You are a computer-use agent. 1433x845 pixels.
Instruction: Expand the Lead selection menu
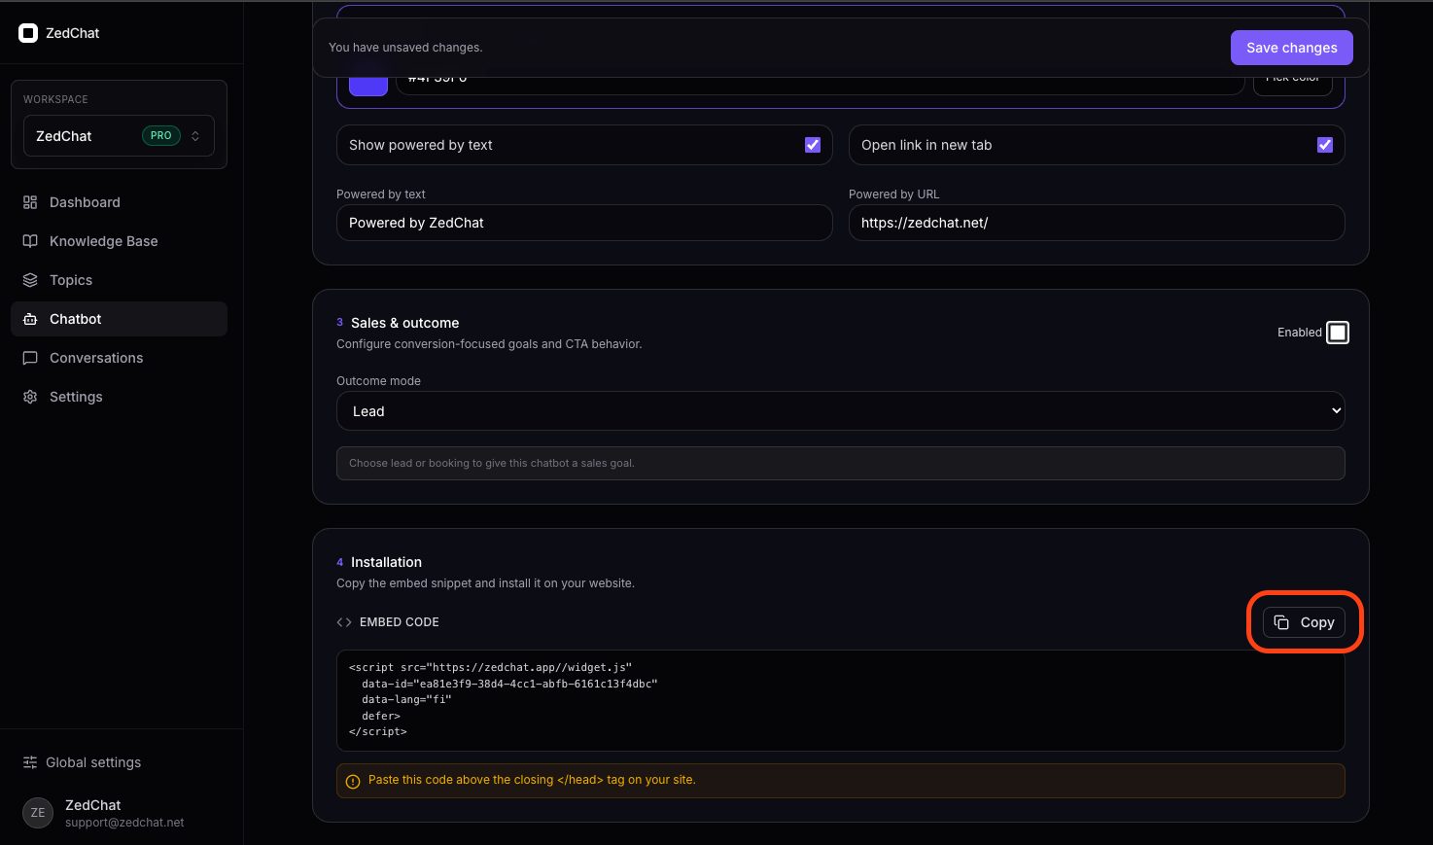click(840, 410)
